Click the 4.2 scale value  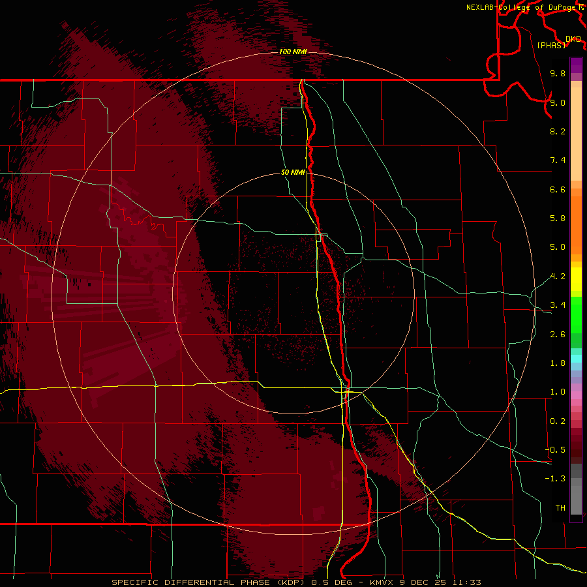click(x=558, y=277)
